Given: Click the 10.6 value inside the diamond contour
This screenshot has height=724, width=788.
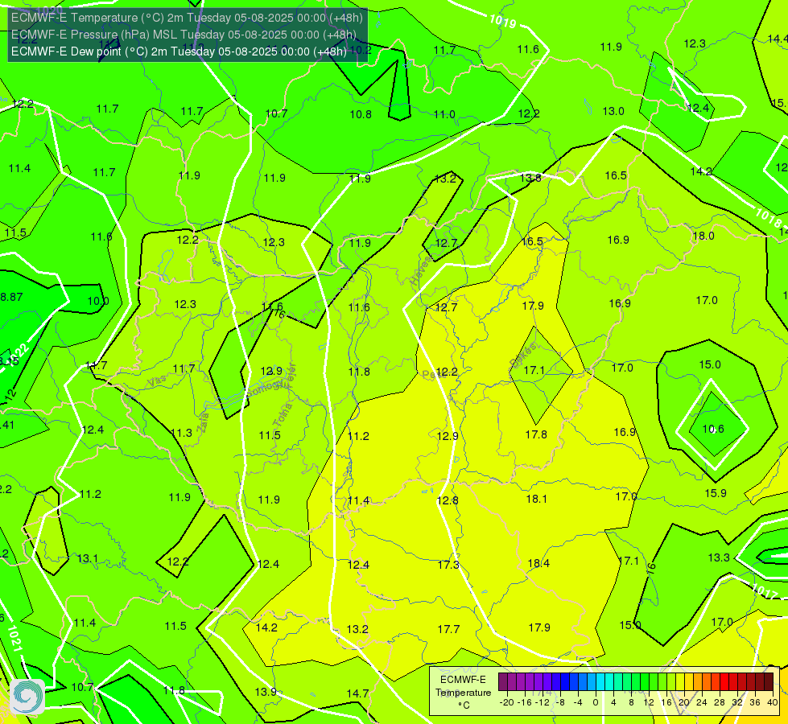Looking at the screenshot, I should (x=713, y=429).
